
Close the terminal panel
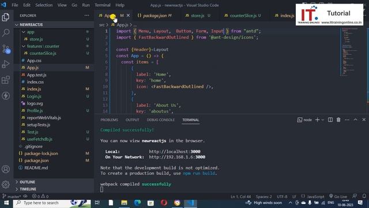[x=364, y=120]
